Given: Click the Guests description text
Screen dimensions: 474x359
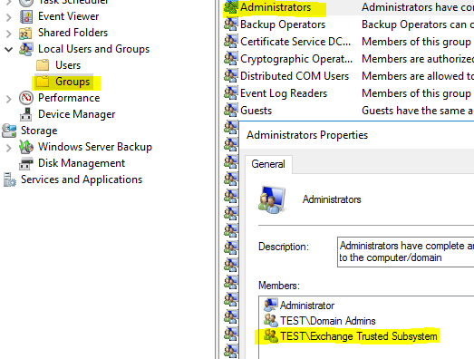Looking at the screenshot, I should click(418, 111).
